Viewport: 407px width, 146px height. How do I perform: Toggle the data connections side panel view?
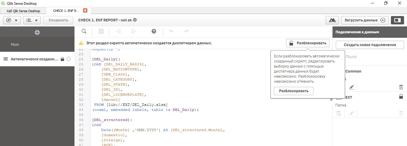397,20
